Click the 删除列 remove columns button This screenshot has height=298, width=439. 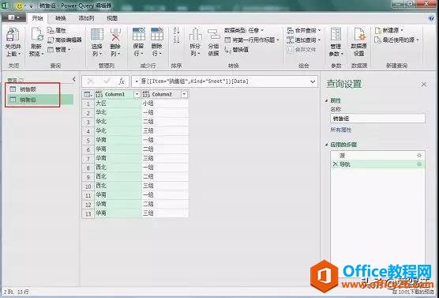pos(115,42)
